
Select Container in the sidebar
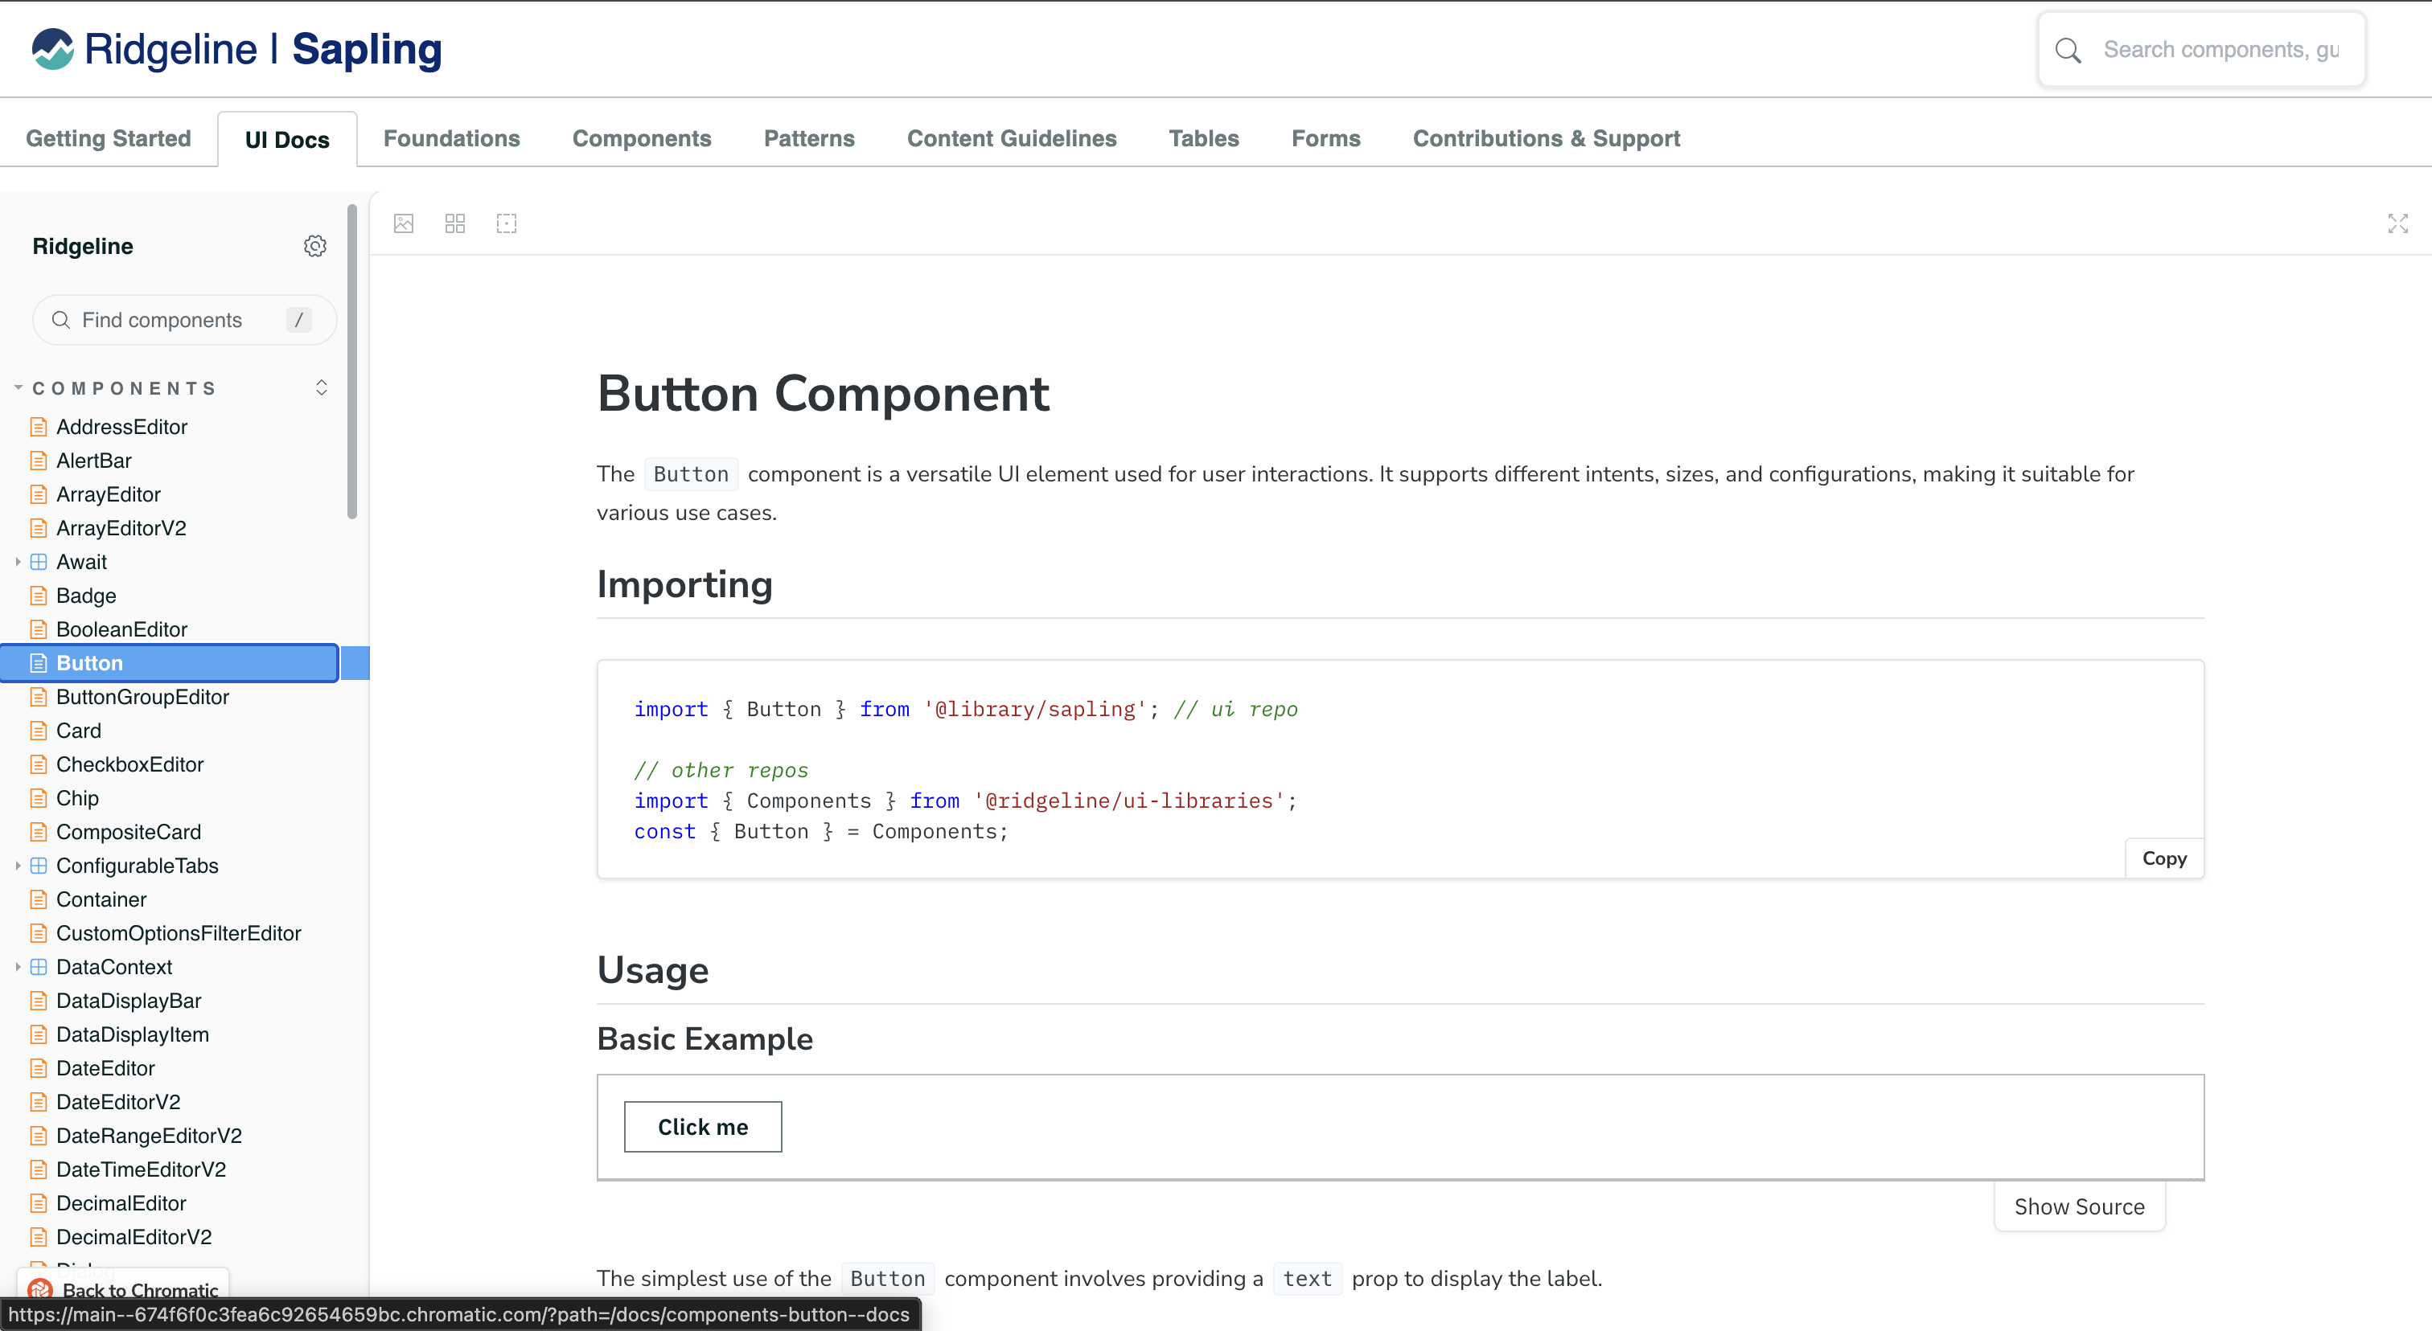point(101,900)
